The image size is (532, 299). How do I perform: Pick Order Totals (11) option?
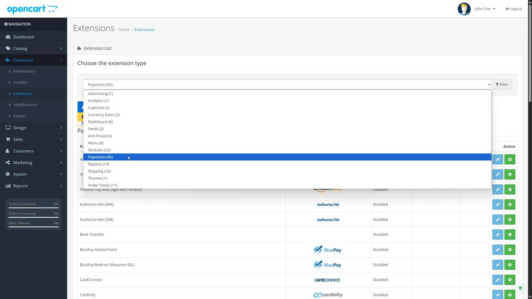coord(102,185)
